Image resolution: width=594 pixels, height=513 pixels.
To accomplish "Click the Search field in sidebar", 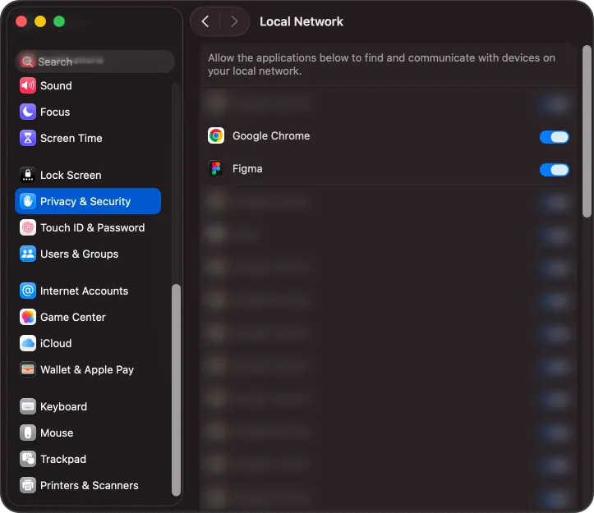I will click(x=94, y=62).
